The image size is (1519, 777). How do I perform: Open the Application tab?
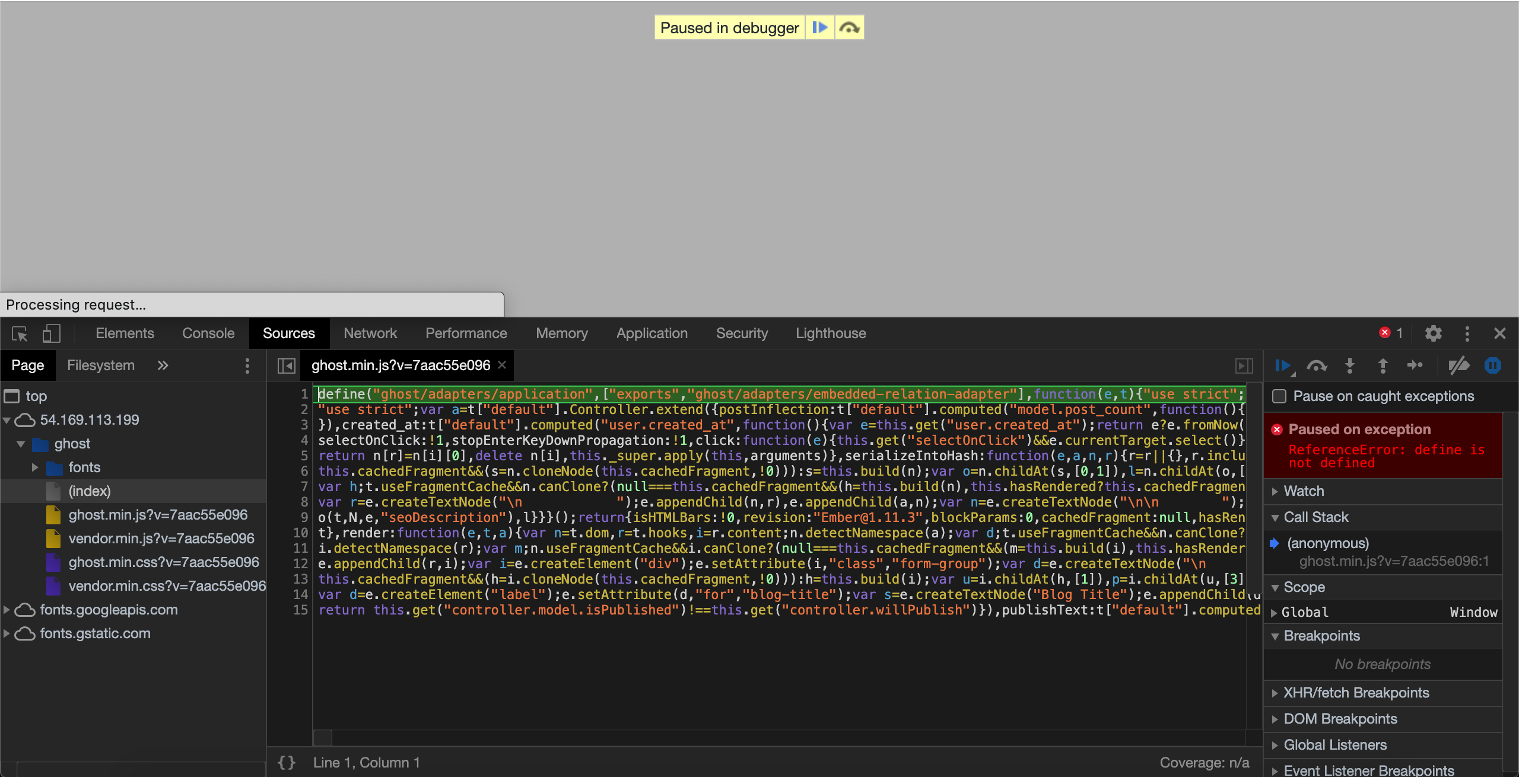652,333
